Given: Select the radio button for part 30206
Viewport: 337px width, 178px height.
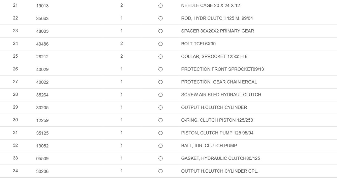Looking at the screenshot, I should [160, 171].
